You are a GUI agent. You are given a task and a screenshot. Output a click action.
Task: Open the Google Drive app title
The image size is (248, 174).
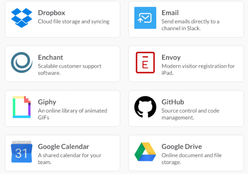coord(182,147)
